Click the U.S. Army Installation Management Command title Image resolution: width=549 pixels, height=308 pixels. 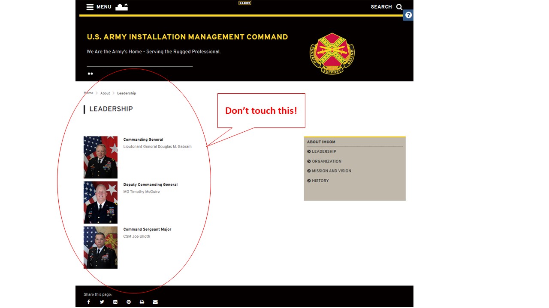click(x=187, y=37)
